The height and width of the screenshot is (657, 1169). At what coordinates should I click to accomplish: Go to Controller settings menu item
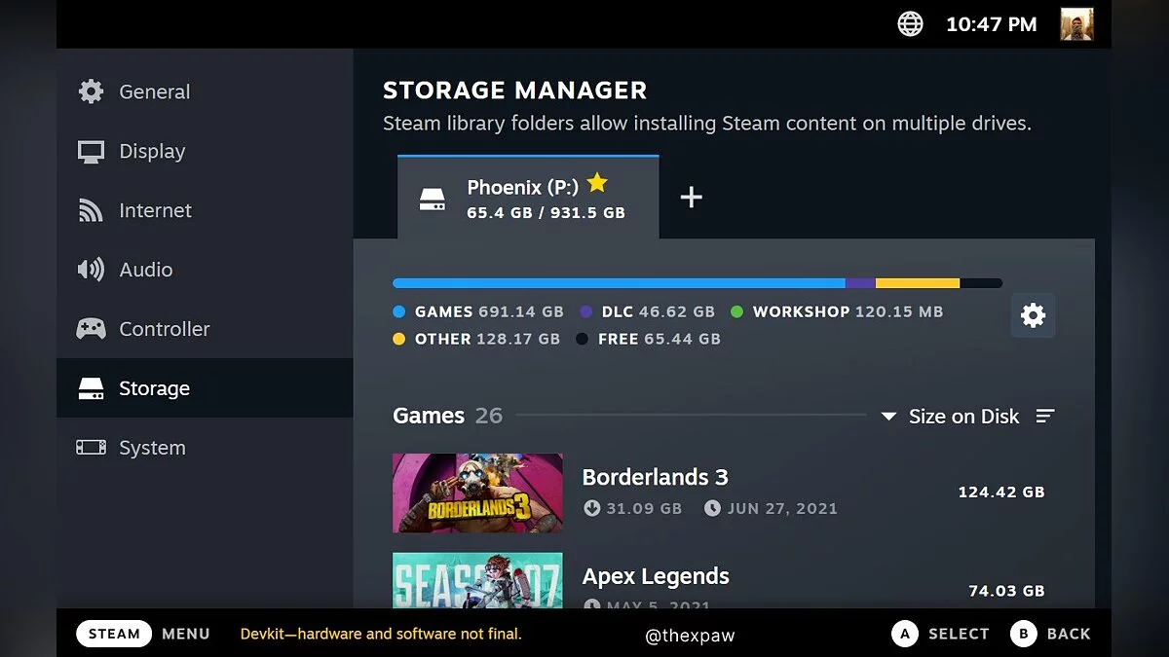(205, 329)
